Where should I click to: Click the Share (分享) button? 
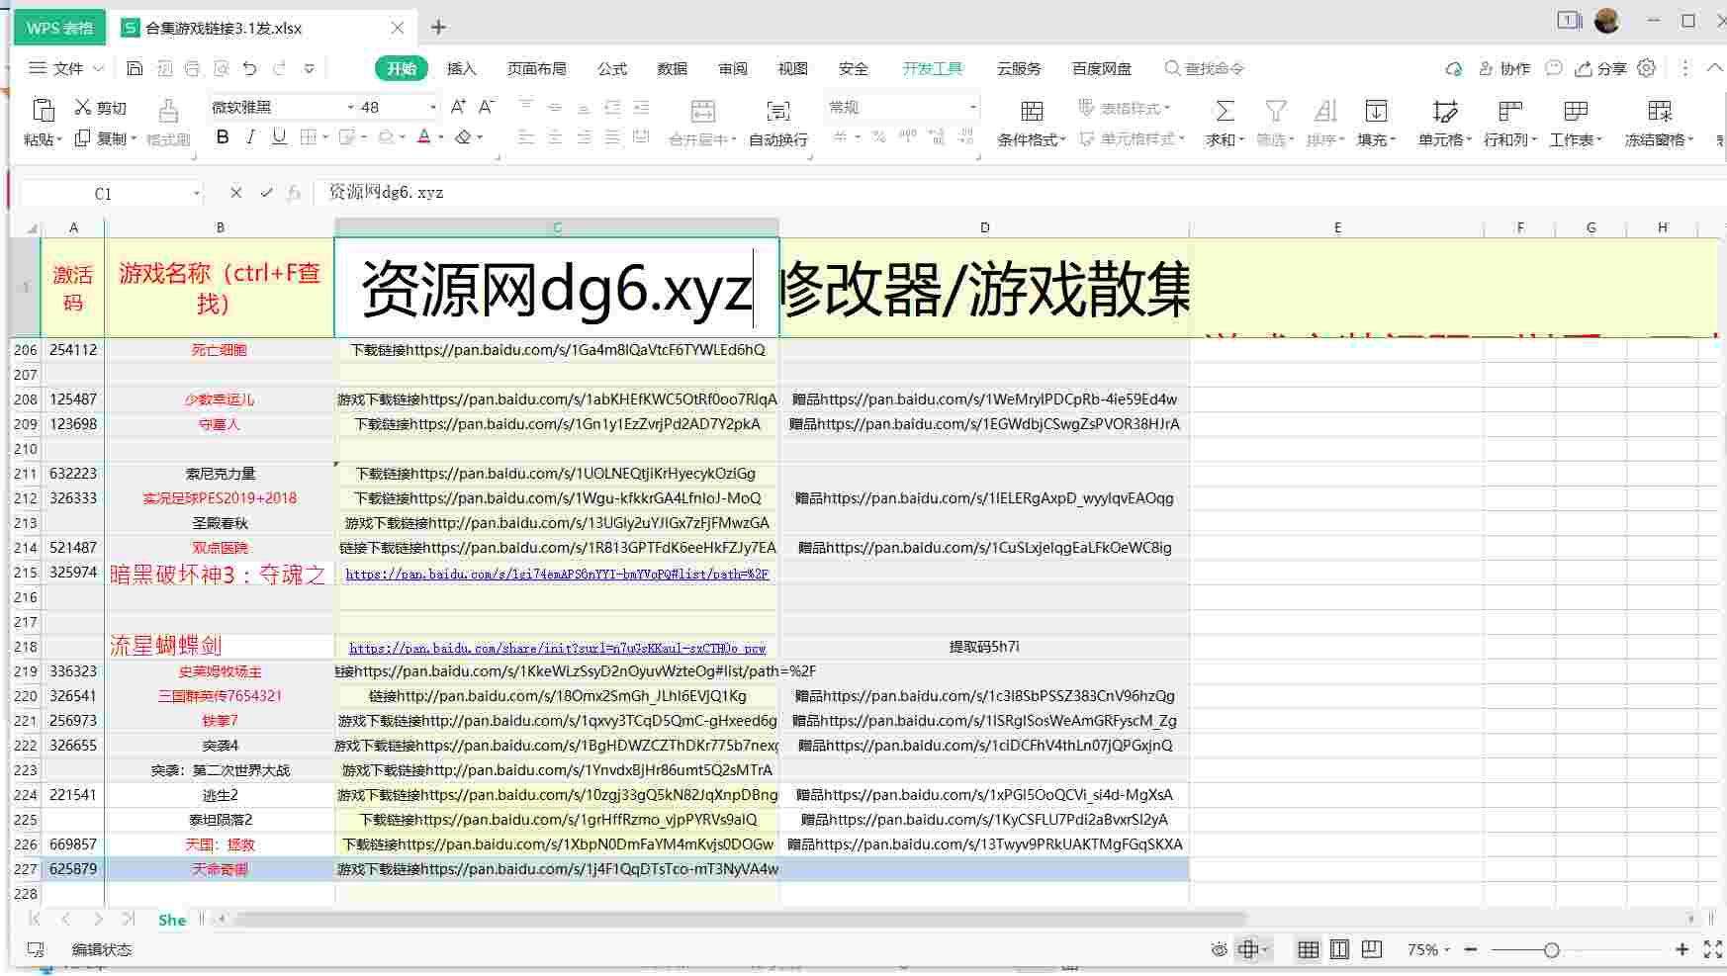(x=1600, y=68)
